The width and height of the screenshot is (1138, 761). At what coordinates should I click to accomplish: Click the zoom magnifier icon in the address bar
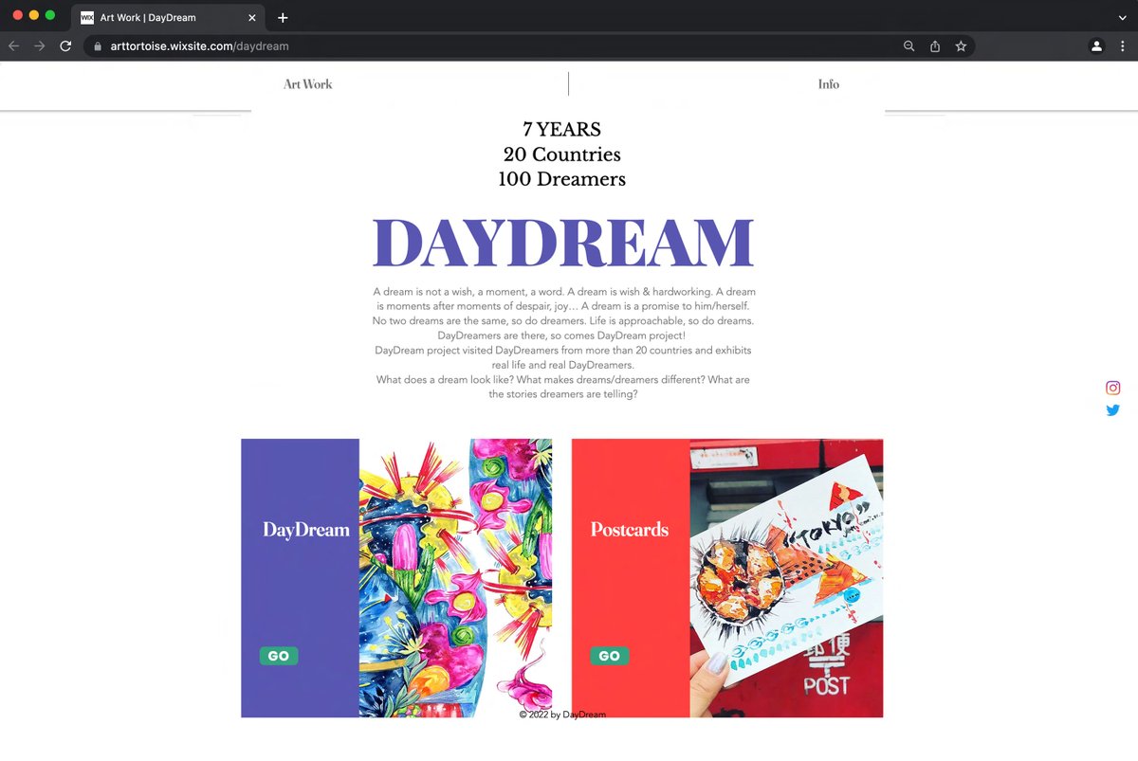(909, 45)
